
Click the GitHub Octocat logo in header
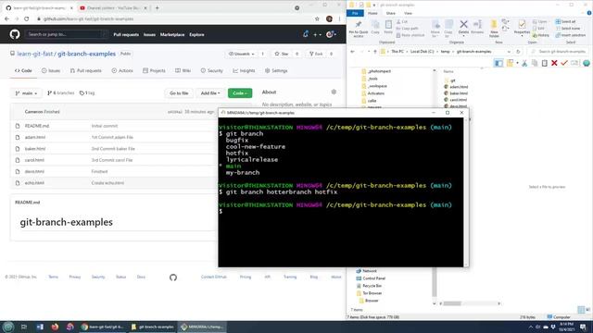point(15,34)
